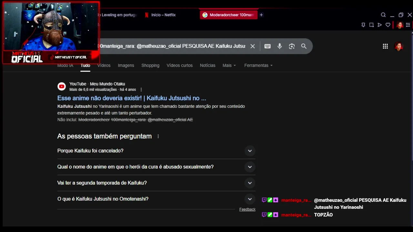Open the Google apps grid
This screenshot has width=413, height=232.
coord(385,46)
